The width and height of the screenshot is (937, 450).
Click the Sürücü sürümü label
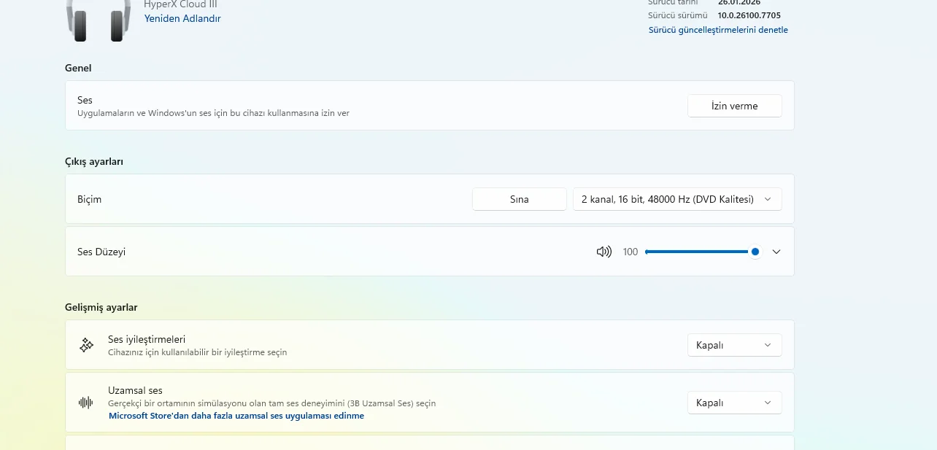pyautogui.click(x=678, y=15)
